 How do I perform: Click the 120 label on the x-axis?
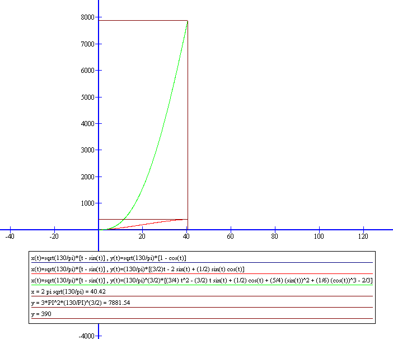363,236
